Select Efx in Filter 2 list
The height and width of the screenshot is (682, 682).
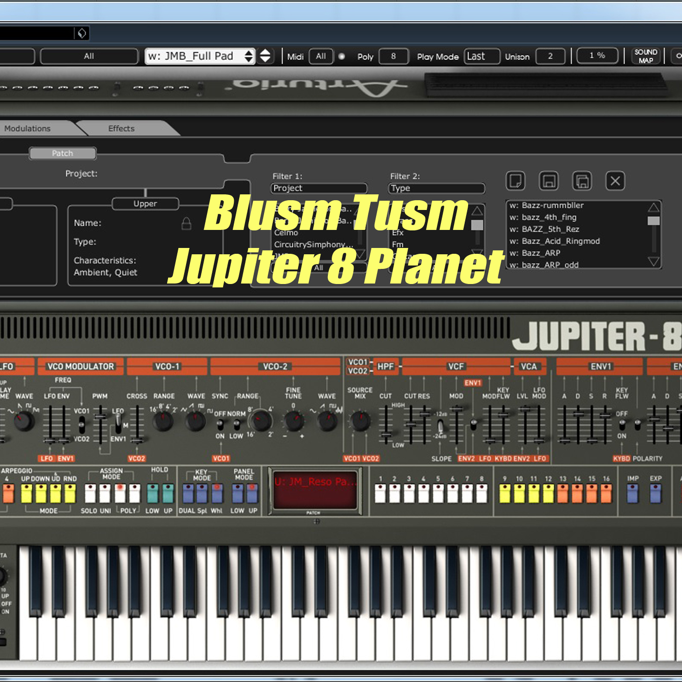[398, 233]
